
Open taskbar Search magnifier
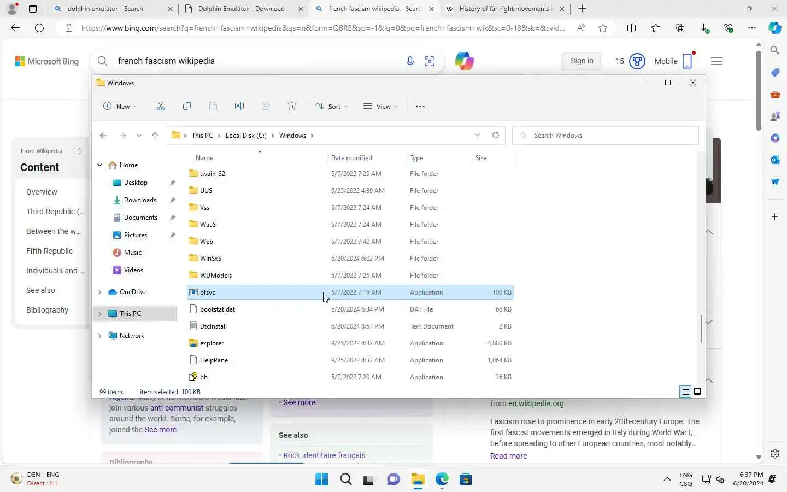point(346,479)
